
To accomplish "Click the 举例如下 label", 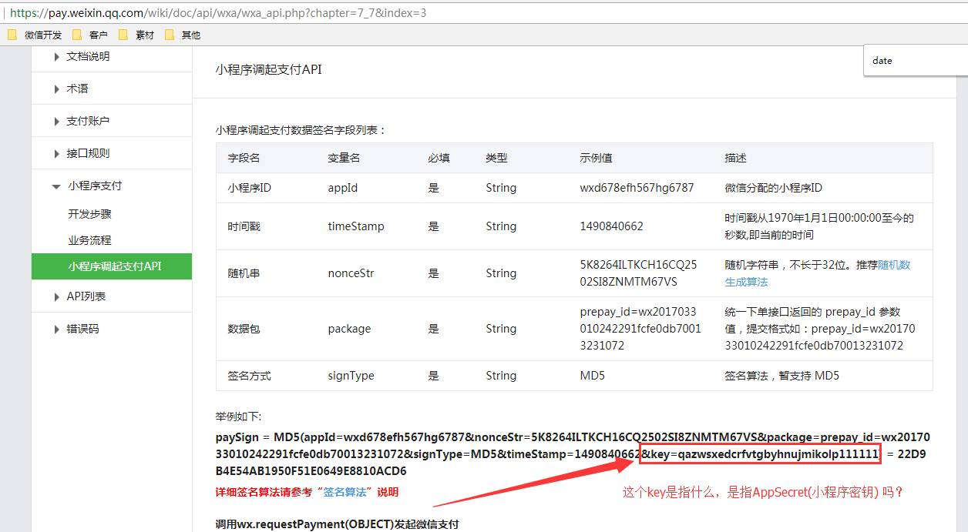I will 238,417.
